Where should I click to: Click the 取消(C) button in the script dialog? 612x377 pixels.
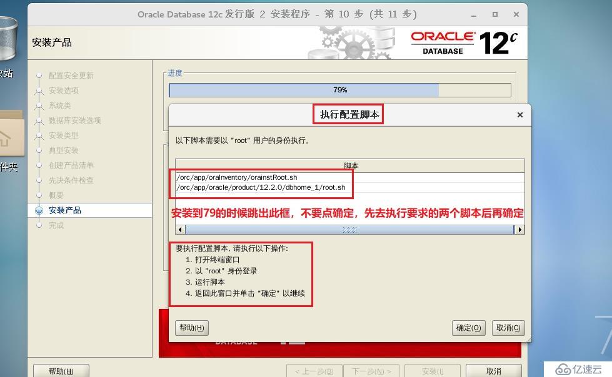pos(508,328)
